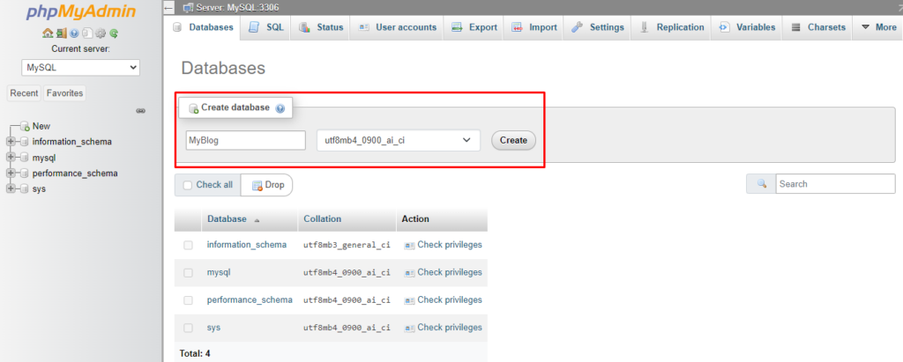Reload navigation panel with green refresh icon
The image size is (903, 362).
[114, 33]
